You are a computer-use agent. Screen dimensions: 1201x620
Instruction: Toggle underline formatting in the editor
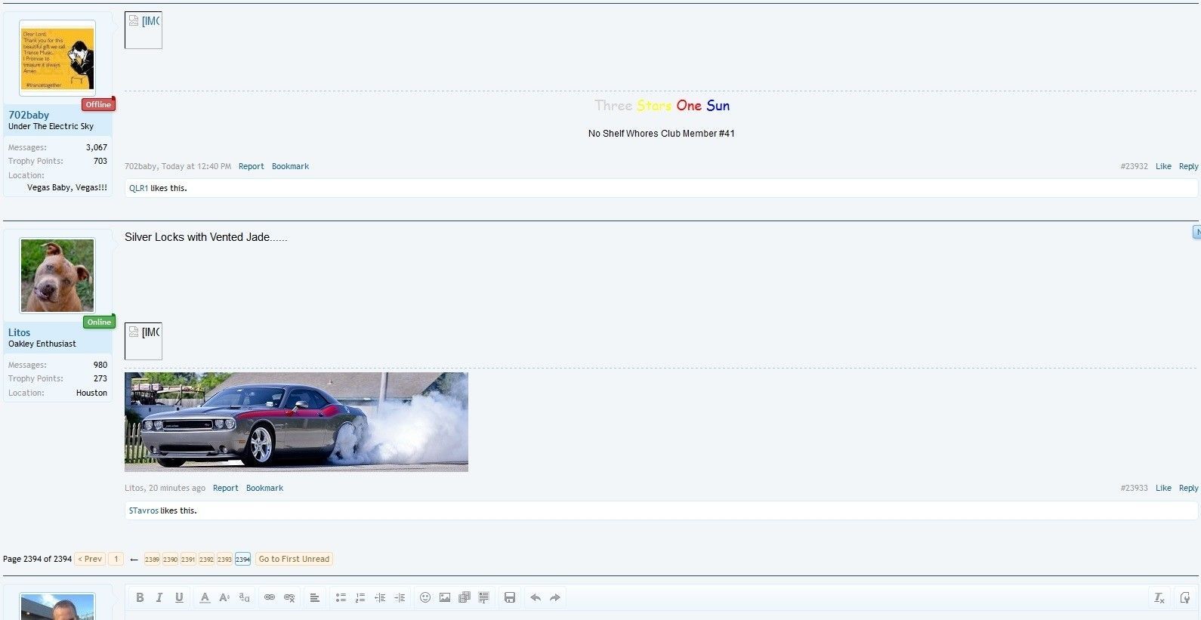pos(179,597)
